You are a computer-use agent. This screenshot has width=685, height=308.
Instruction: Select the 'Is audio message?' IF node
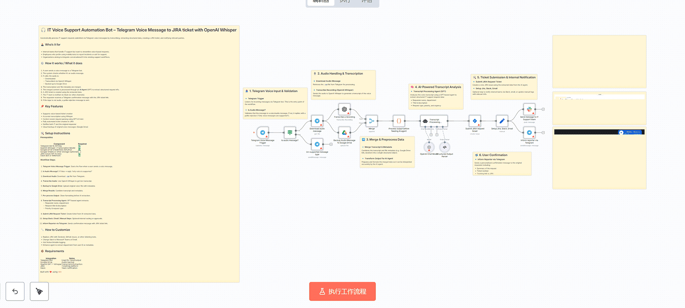point(290,132)
